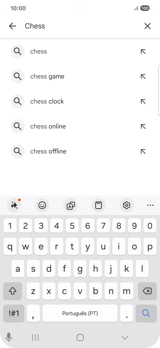
Task: Select the 'chess' suggestion
Action: 38,51
